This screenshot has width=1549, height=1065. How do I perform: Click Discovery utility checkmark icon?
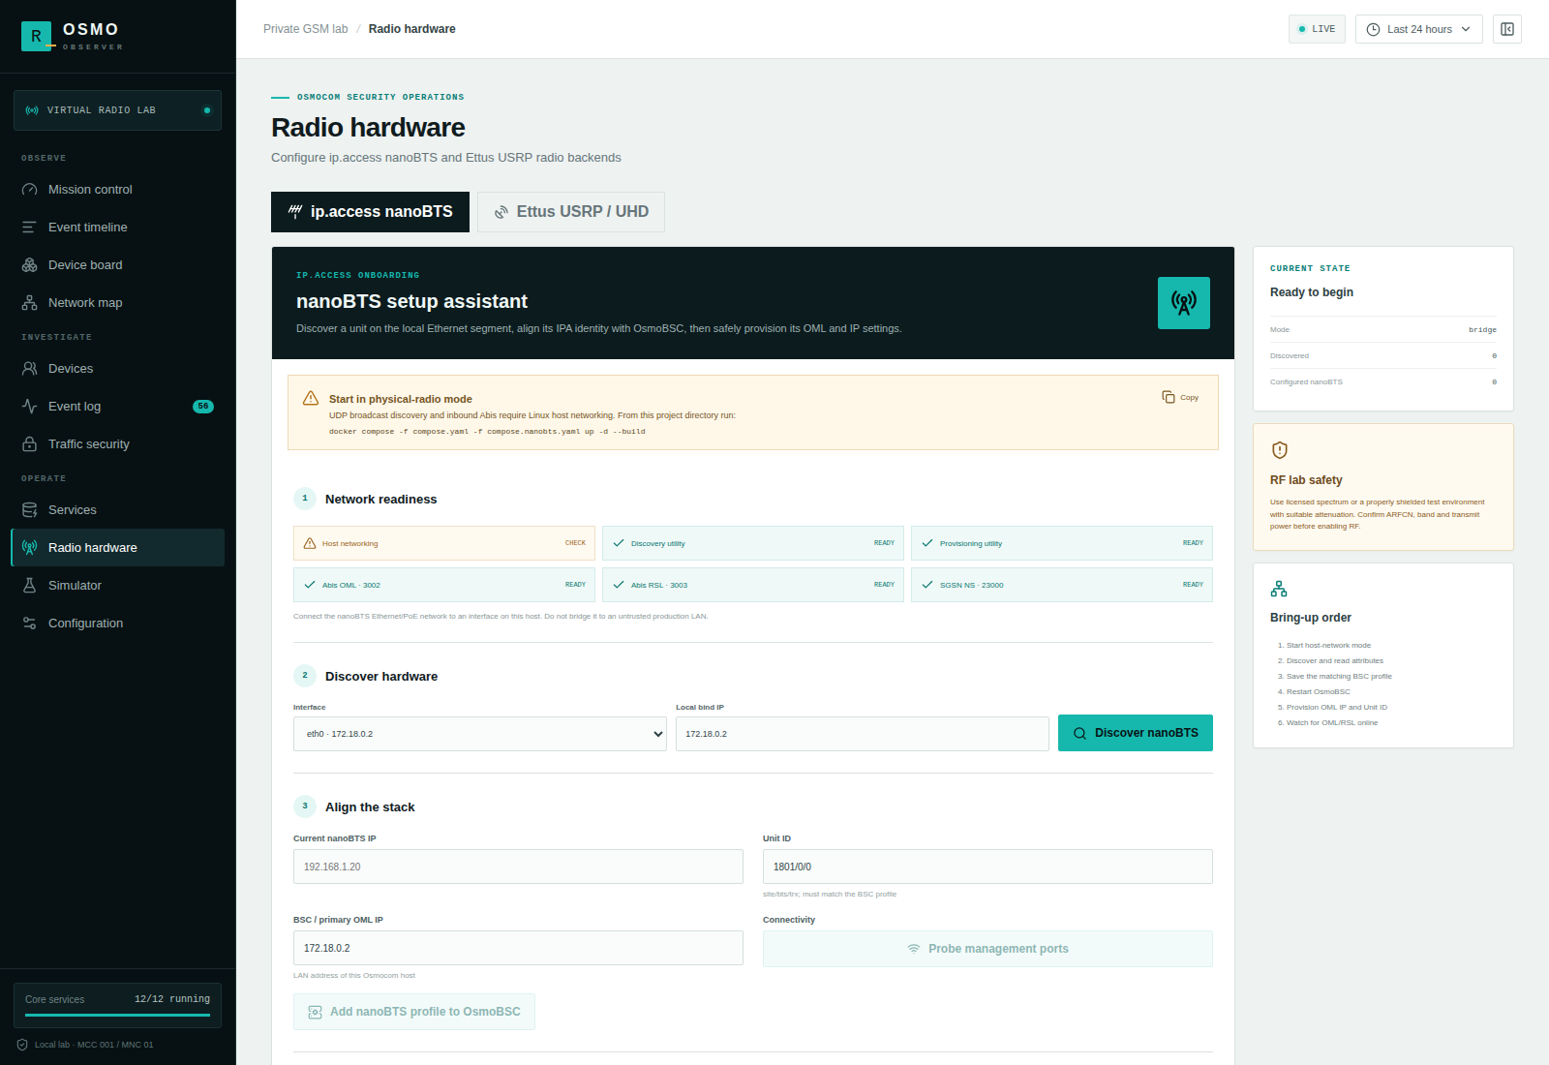coord(619,543)
